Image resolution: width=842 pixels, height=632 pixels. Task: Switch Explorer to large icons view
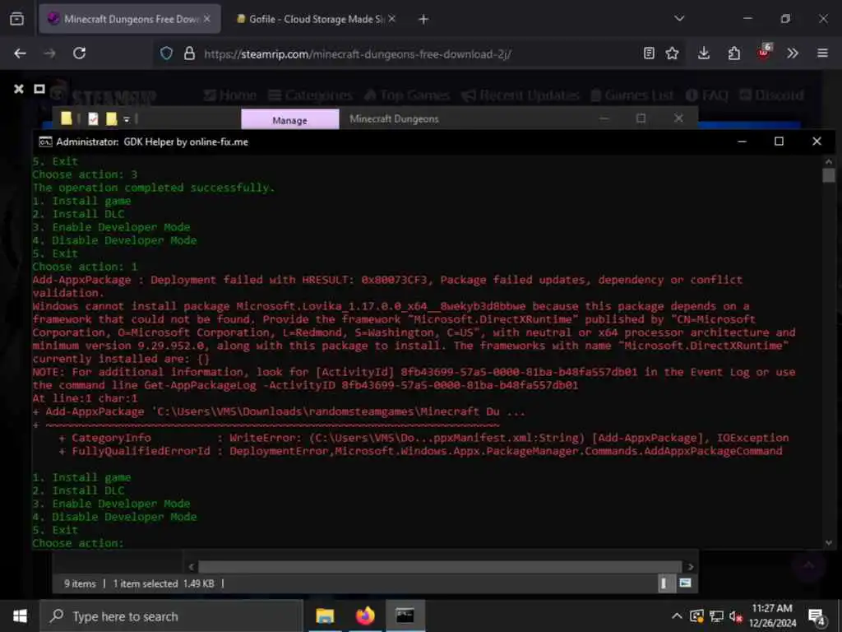(x=685, y=583)
